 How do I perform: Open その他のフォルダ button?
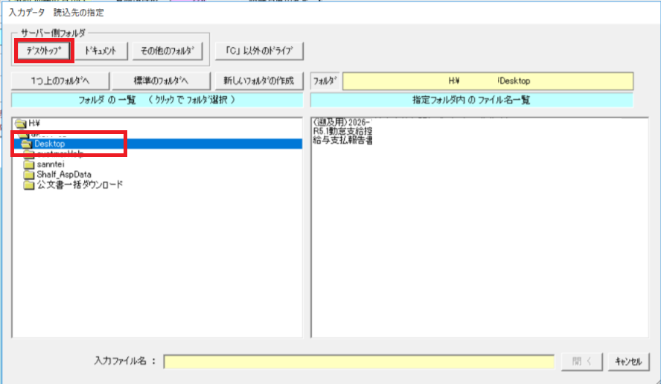click(170, 51)
